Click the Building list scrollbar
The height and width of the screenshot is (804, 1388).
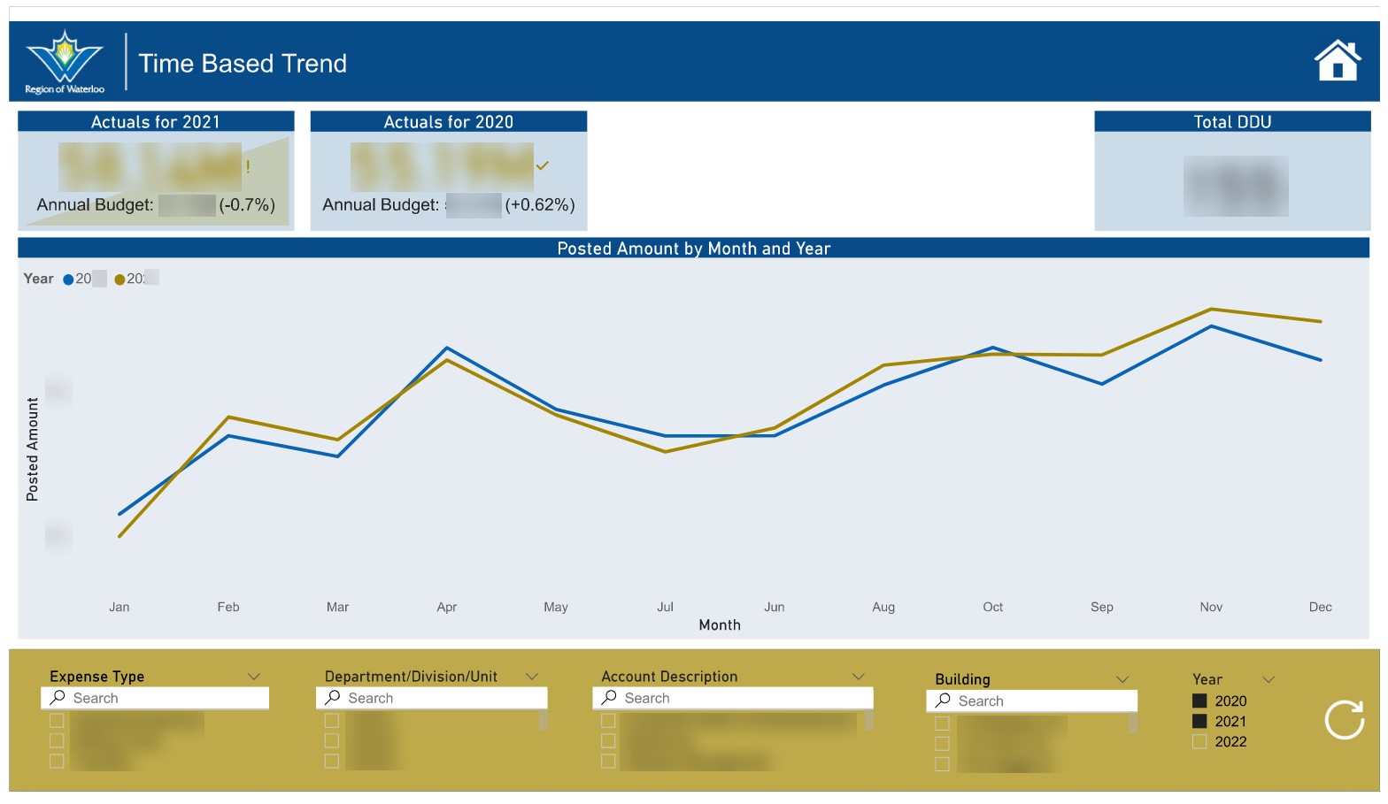1133,723
